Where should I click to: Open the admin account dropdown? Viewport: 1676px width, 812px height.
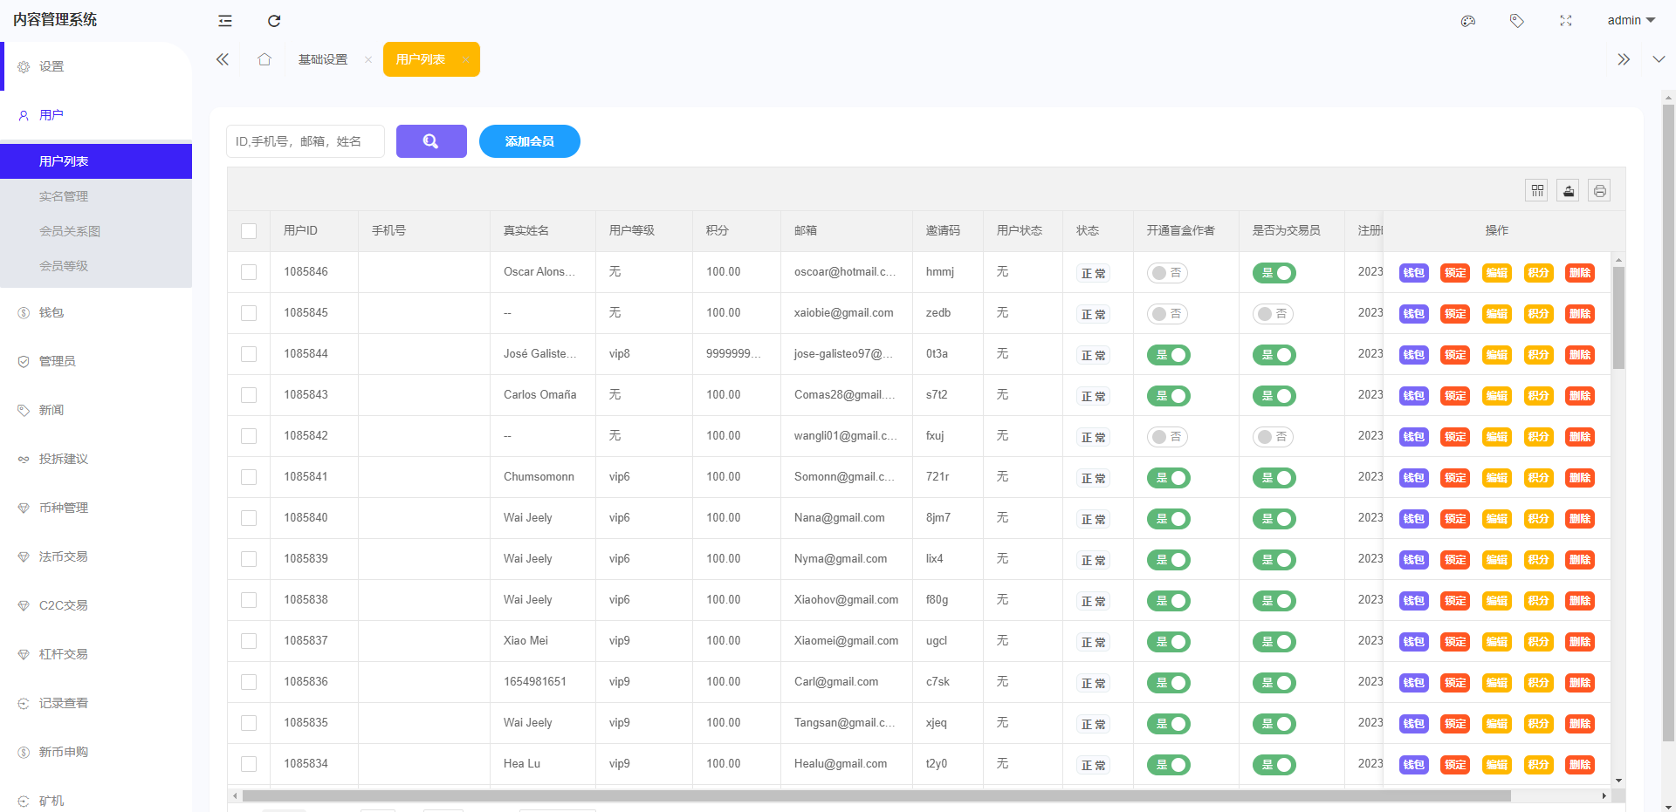tap(1631, 21)
